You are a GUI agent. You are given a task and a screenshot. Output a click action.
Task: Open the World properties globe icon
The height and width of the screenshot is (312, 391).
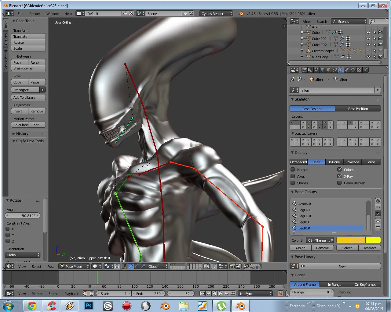[x=323, y=70]
